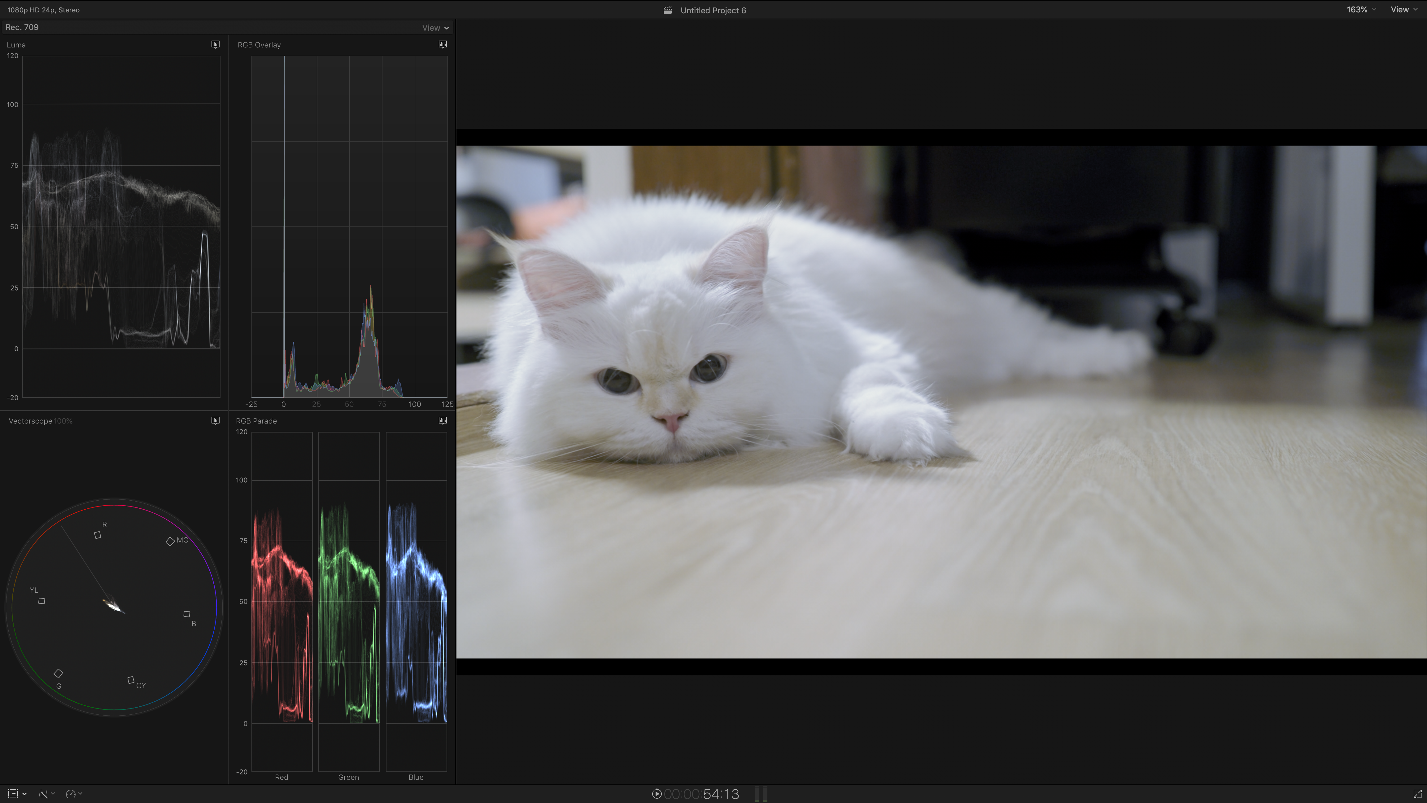Image resolution: width=1427 pixels, height=803 pixels.
Task: Expand the transform tool chevron
Action: [x=24, y=794]
